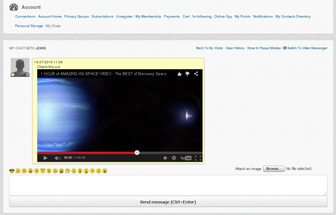The width and height of the screenshot is (336, 215).
Task: Click the YouTube logo in player
Action: click(186, 158)
